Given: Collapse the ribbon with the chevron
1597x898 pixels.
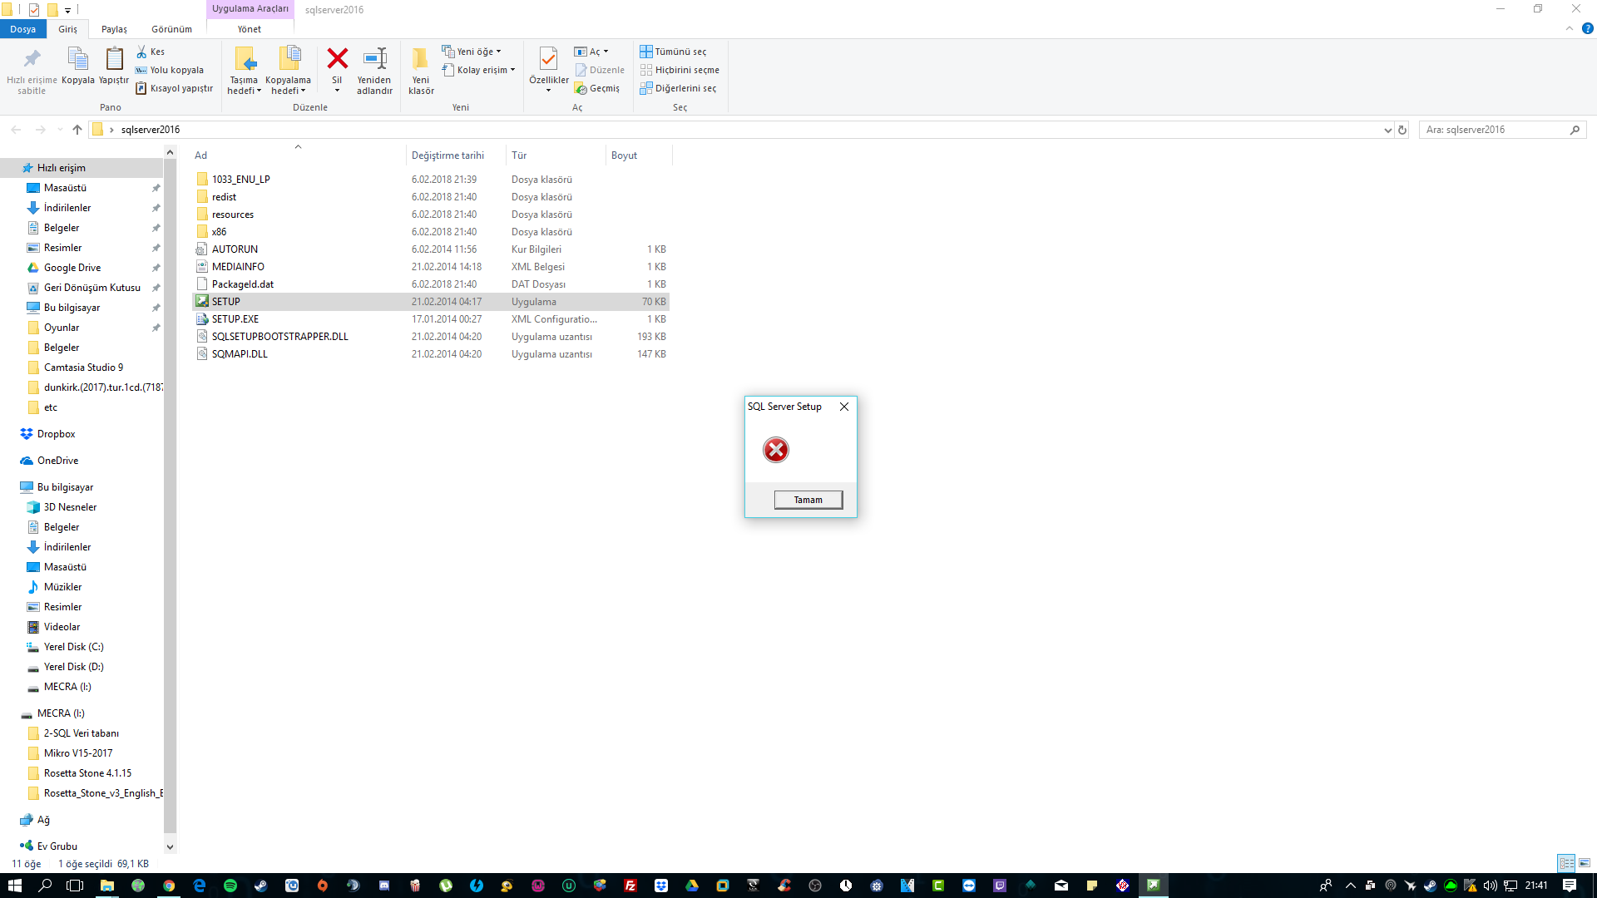Looking at the screenshot, I should tap(1570, 28).
